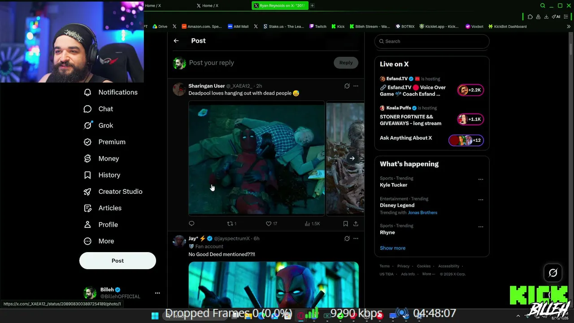Open options for Kyle Tucker trend
574x323 pixels.
(x=481, y=179)
